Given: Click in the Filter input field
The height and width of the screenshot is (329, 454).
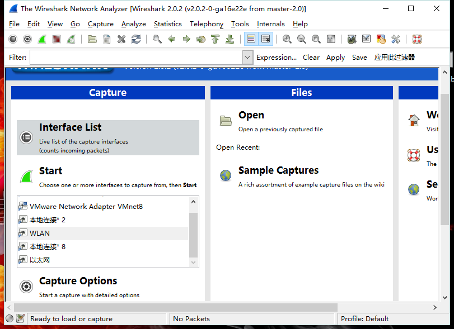Looking at the screenshot, I should click(x=137, y=57).
